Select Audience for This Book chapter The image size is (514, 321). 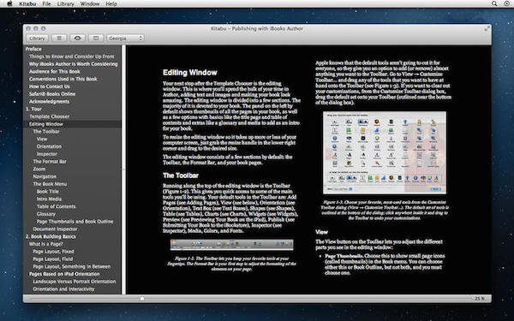click(55, 72)
